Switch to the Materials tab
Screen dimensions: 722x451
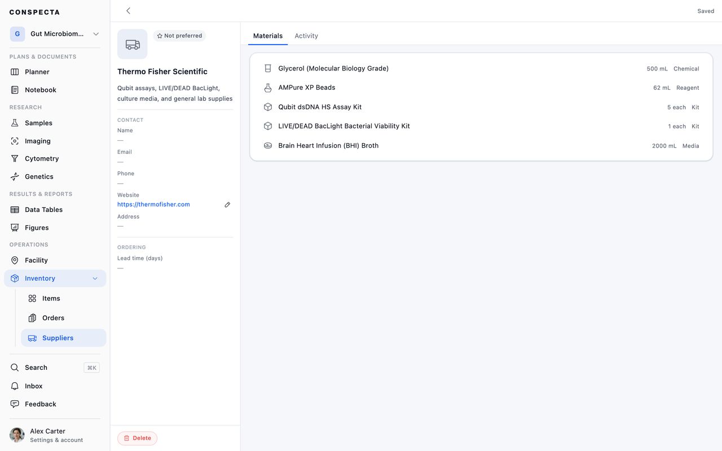click(268, 36)
